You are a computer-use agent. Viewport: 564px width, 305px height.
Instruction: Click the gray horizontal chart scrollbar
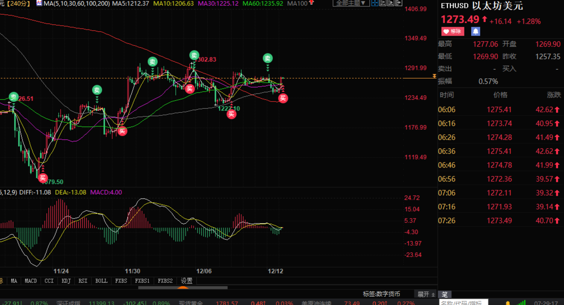183,288
